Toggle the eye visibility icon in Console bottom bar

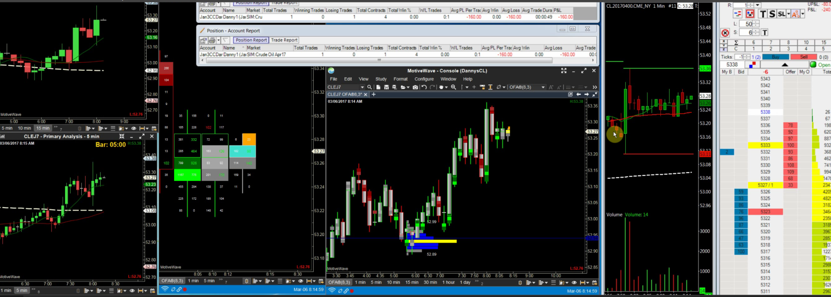(574, 283)
